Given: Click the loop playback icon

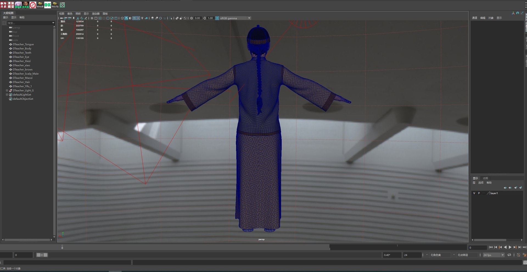Looking at the screenshot, I should click(x=509, y=255).
